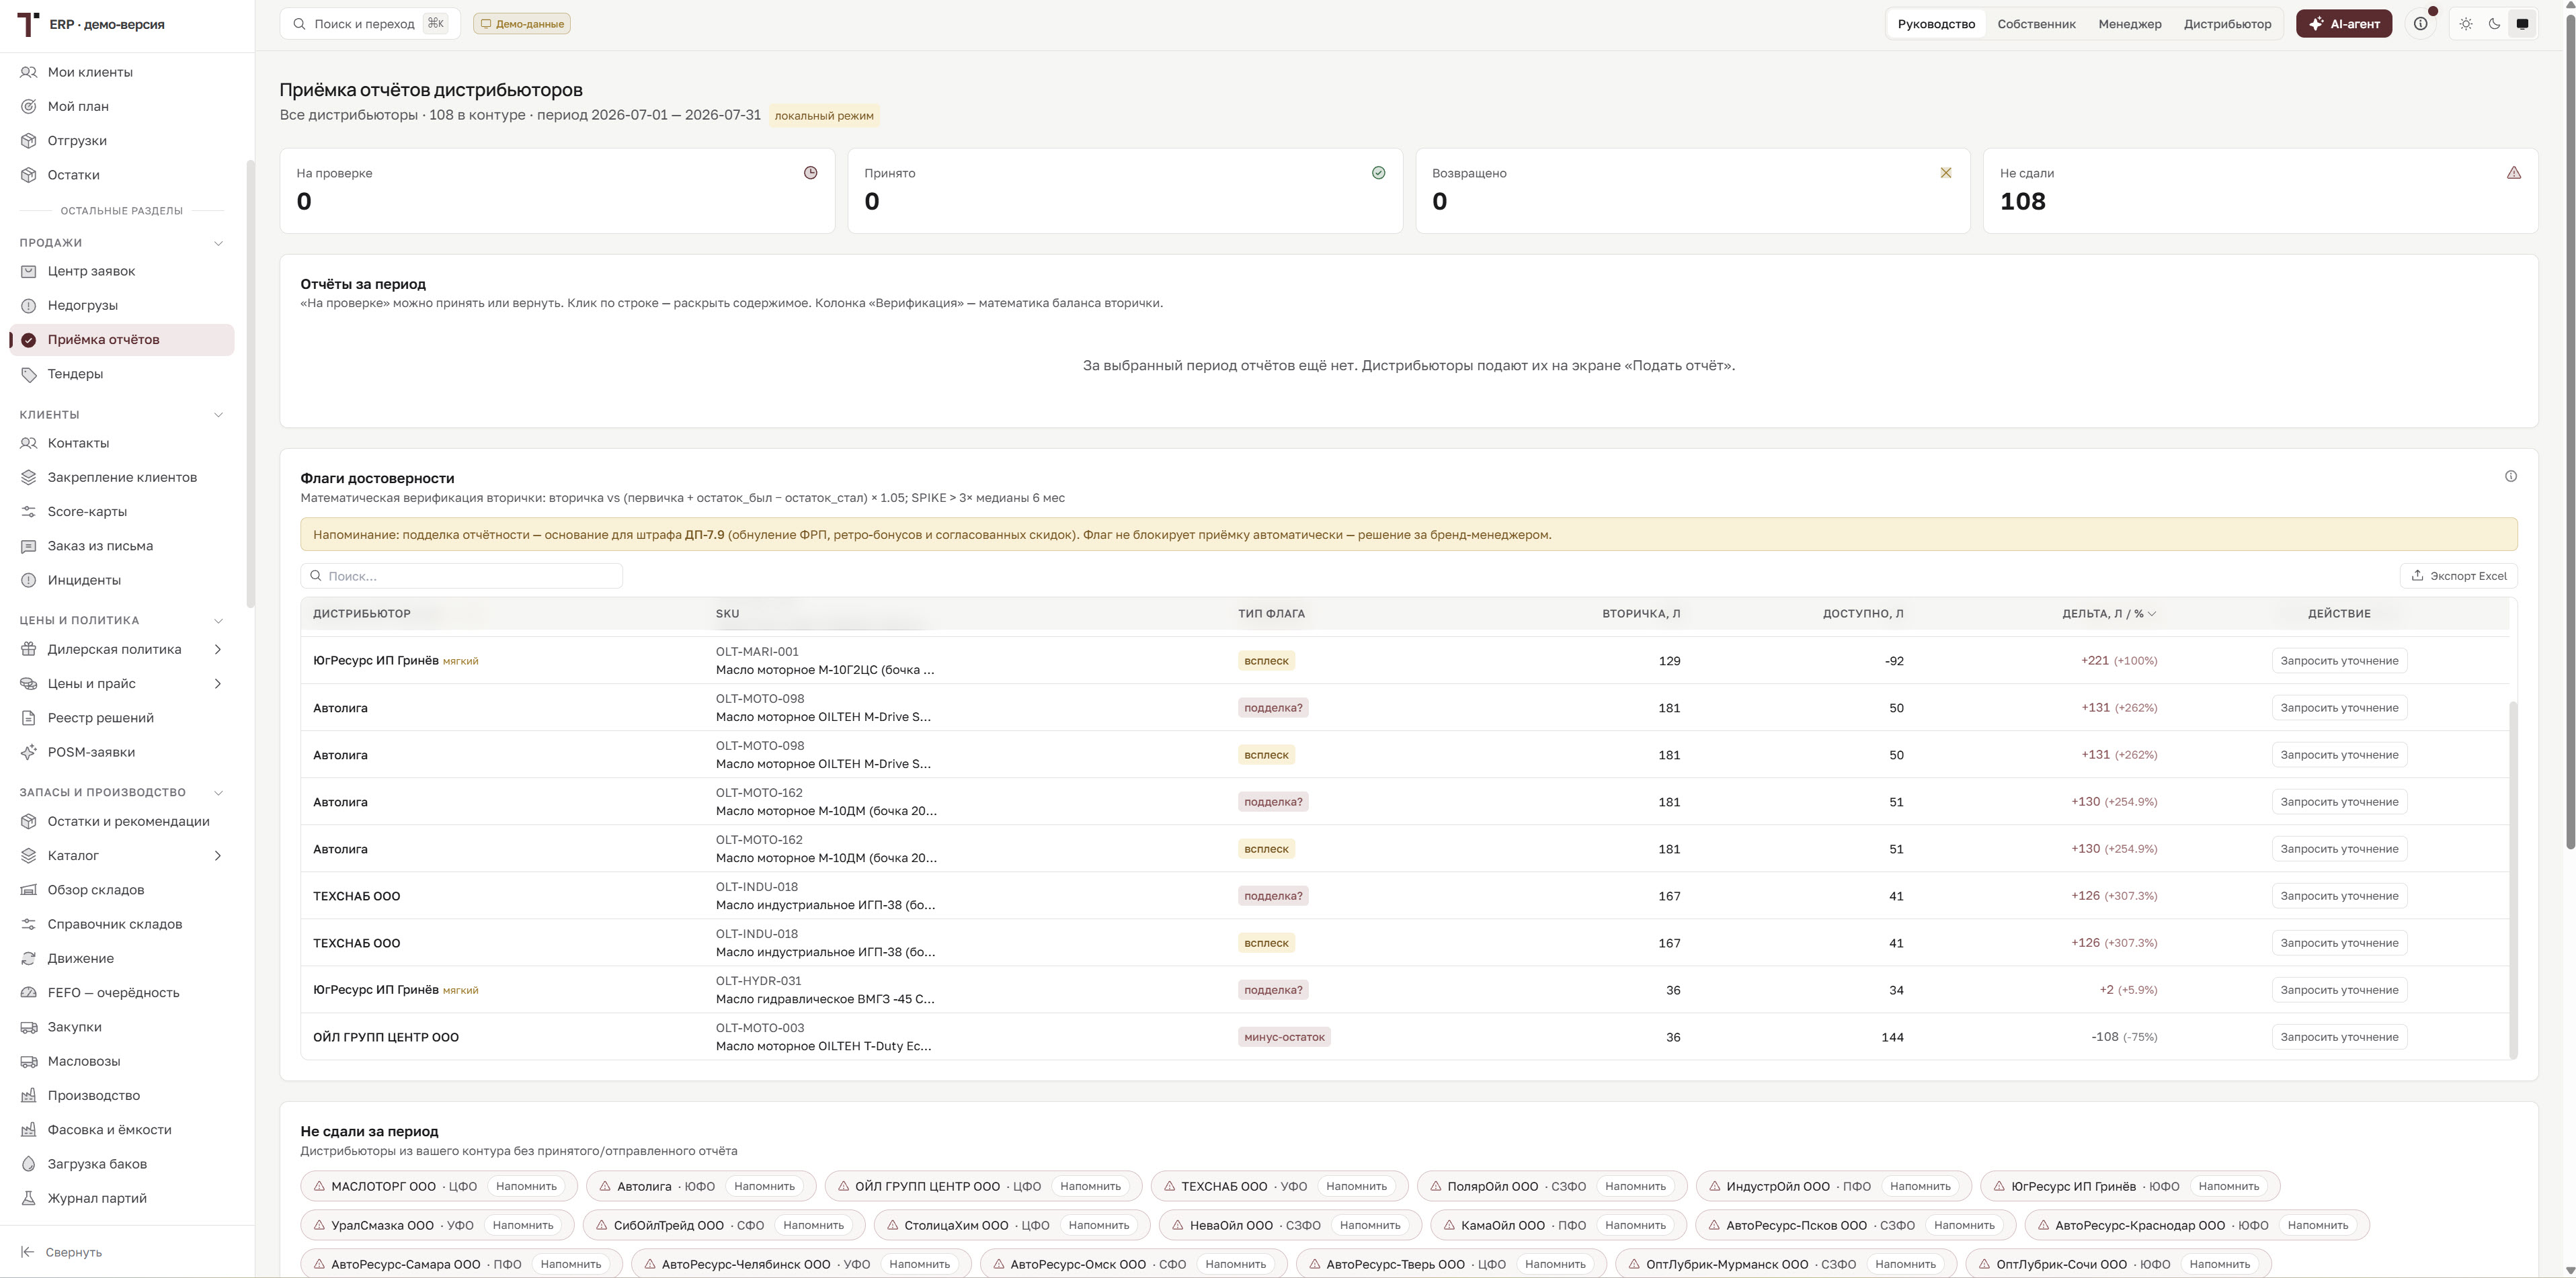
Task: Click Тендеры tag icon
Action: [x=29, y=374]
